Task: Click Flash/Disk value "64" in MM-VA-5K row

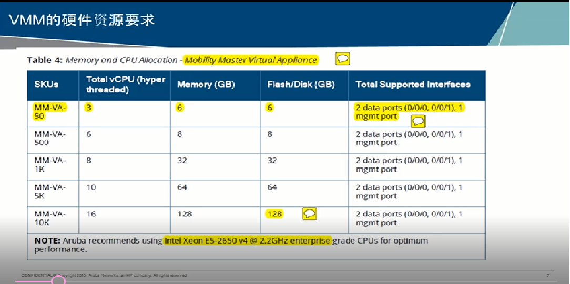Action: pos(272,187)
